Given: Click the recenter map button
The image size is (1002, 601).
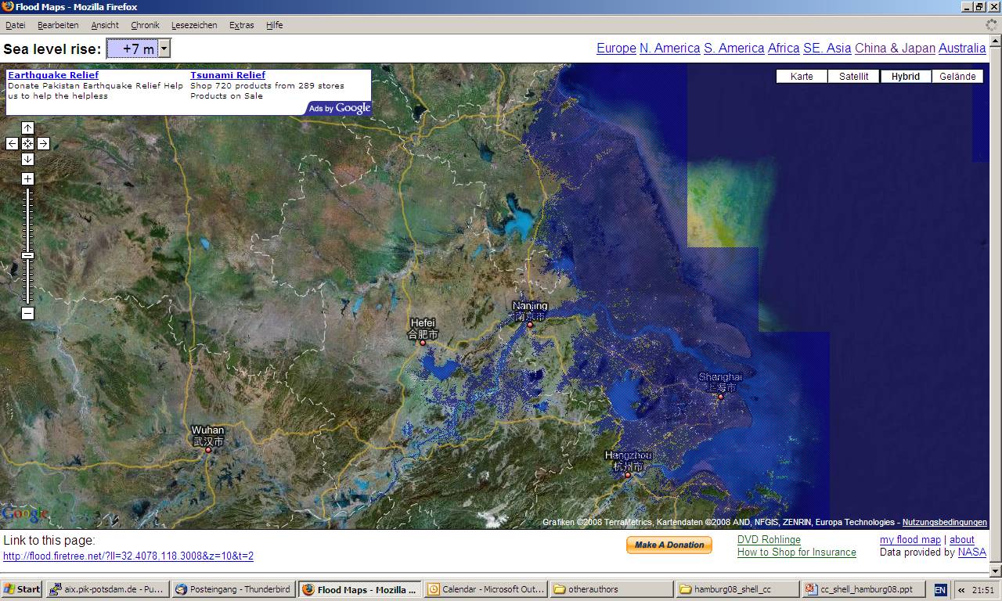Looking at the screenshot, I should (x=27, y=143).
